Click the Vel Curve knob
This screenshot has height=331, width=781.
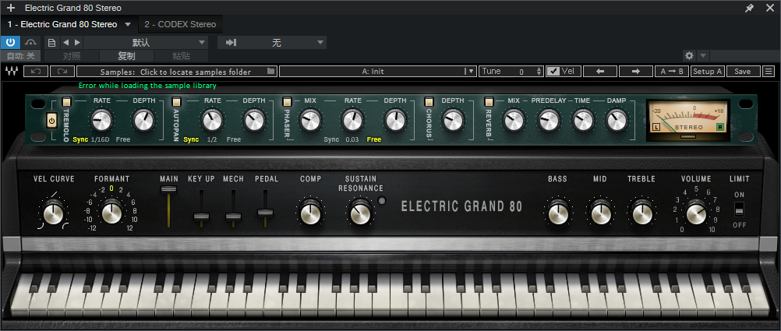pos(53,213)
